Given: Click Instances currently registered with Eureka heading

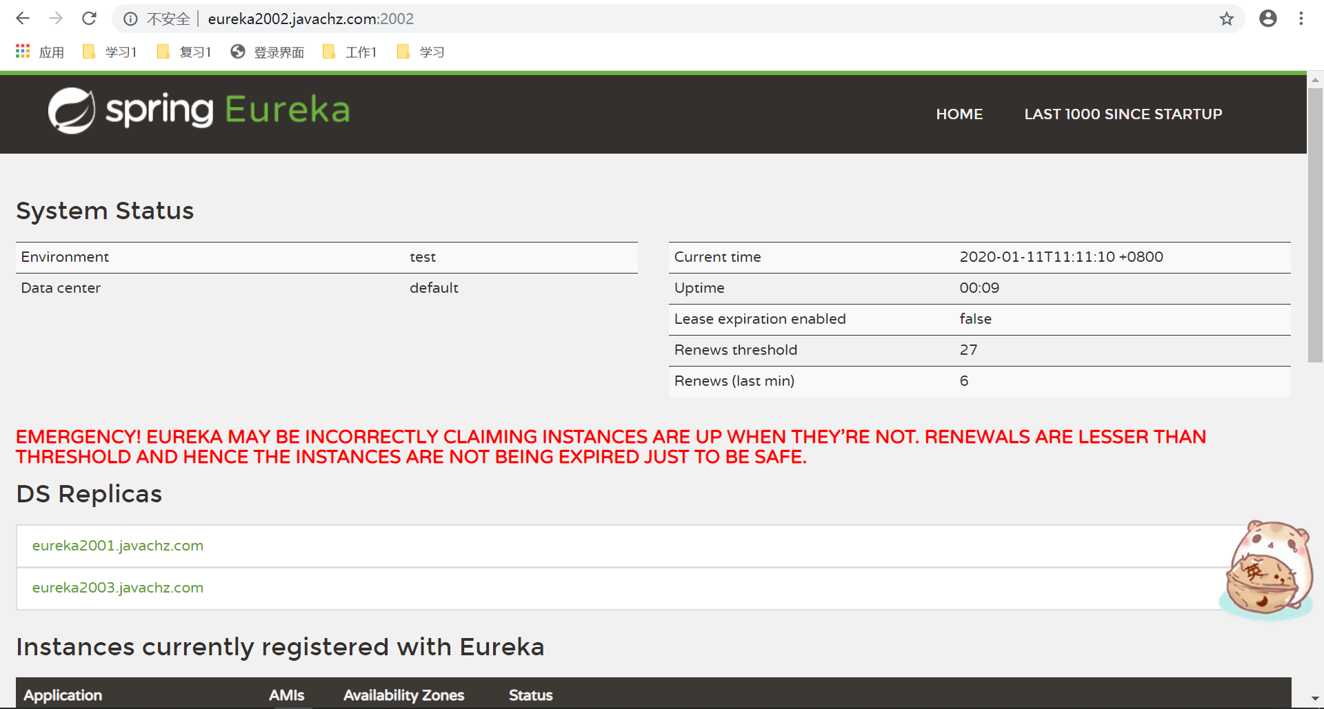Looking at the screenshot, I should 280,647.
